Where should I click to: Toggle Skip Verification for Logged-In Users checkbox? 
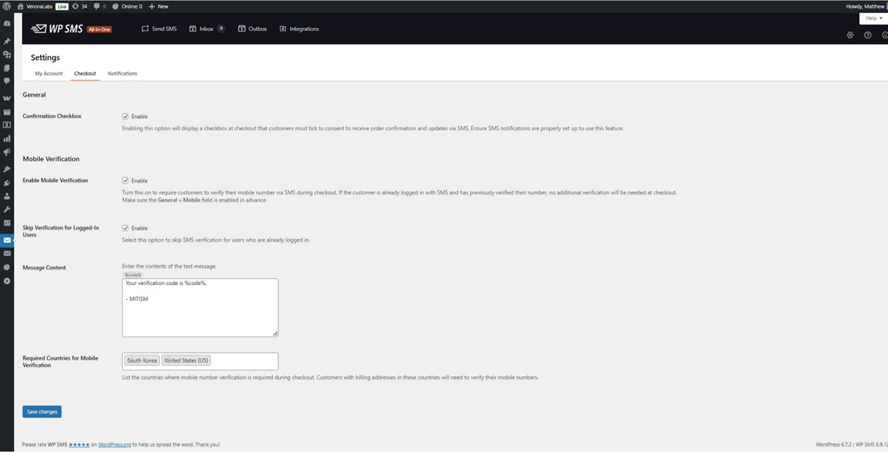point(125,228)
